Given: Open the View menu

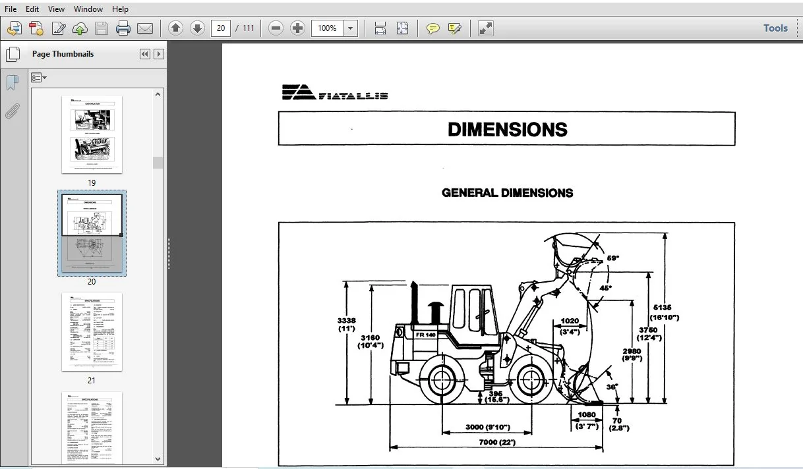Looking at the screenshot, I should pos(57,9).
